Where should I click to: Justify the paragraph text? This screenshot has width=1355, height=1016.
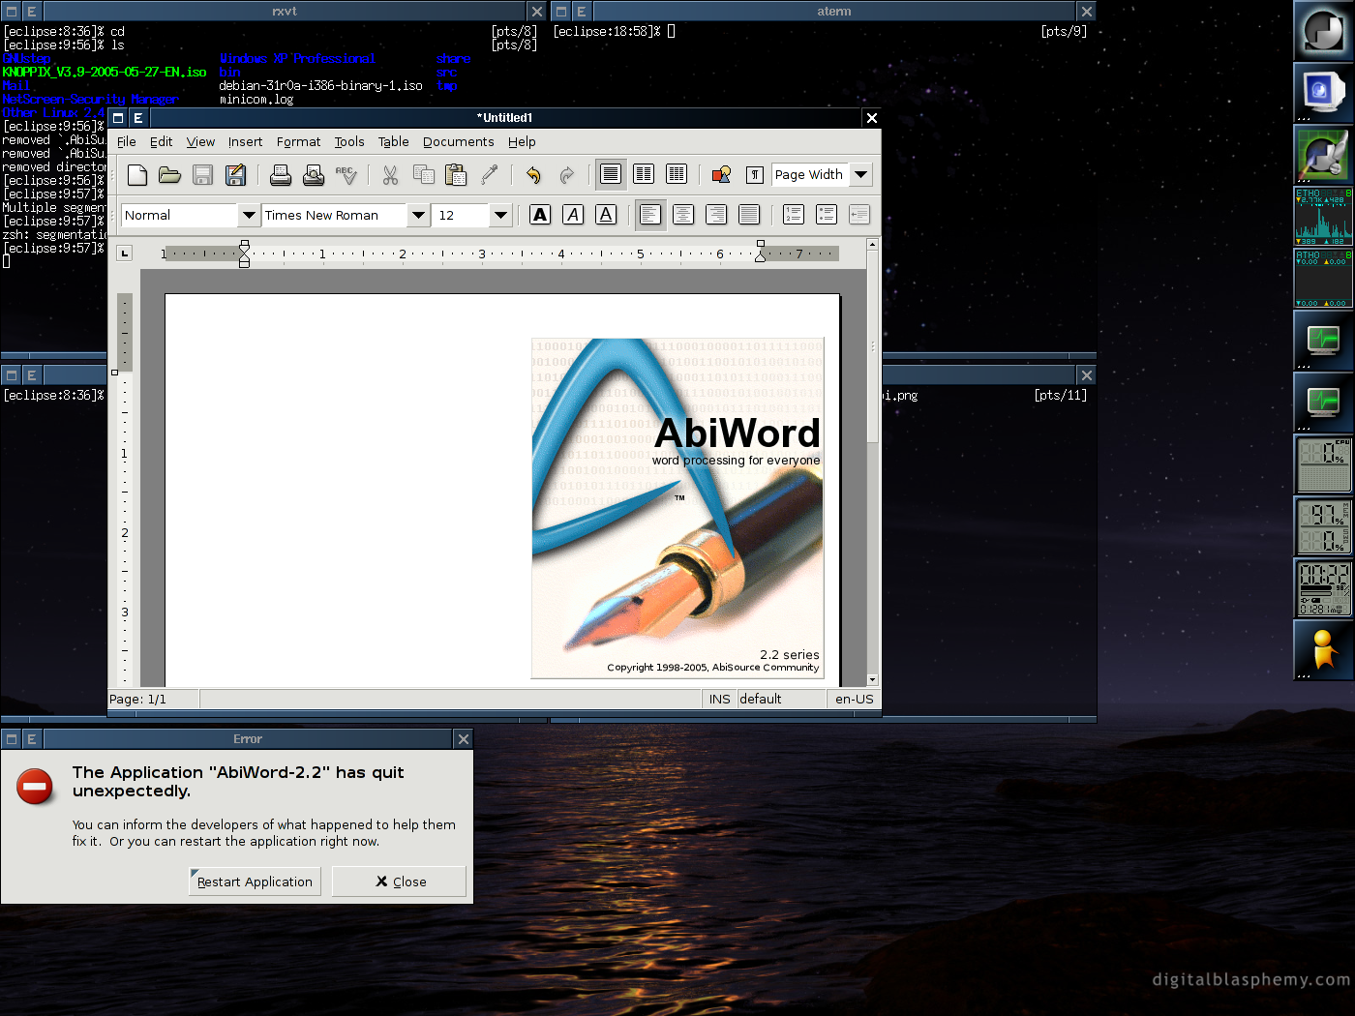coord(749,215)
